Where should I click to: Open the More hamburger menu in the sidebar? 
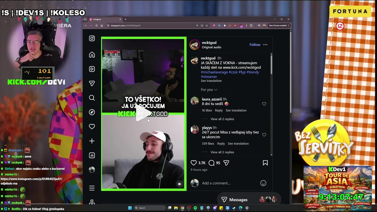(x=92, y=188)
